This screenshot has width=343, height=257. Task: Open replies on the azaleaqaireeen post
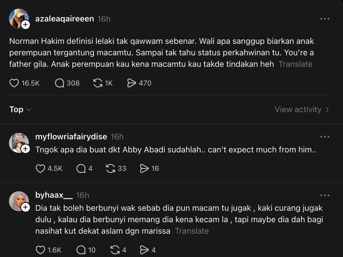pos(60,83)
